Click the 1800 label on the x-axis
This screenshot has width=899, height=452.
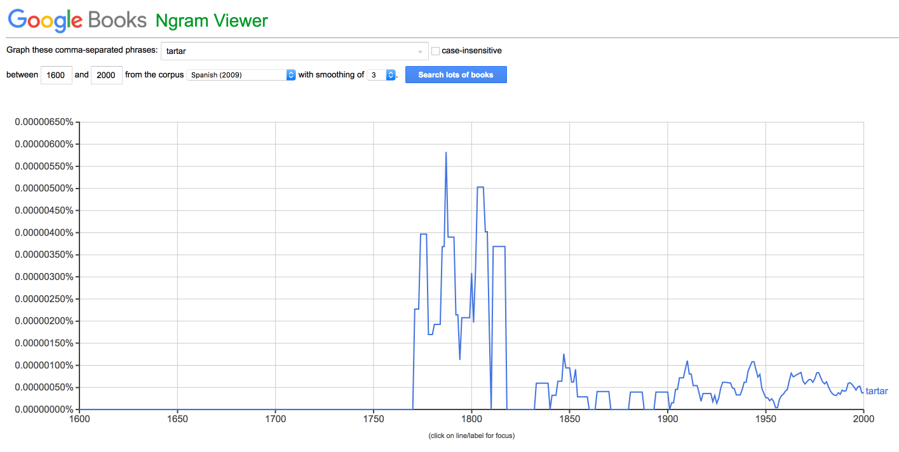click(471, 419)
